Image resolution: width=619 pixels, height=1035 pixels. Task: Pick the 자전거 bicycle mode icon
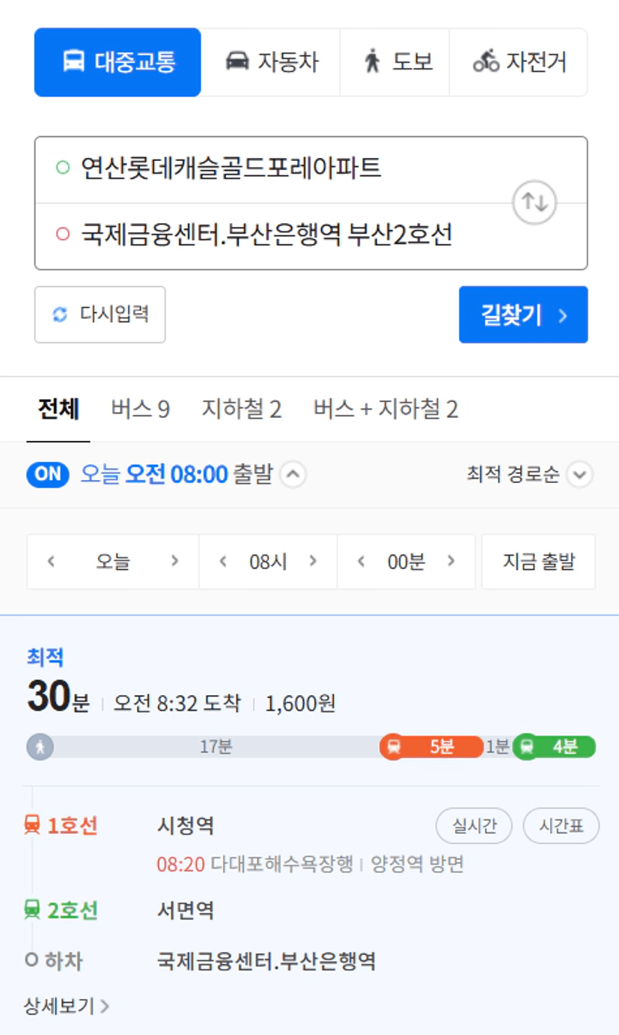pyautogui.click(x=487, y=61)
